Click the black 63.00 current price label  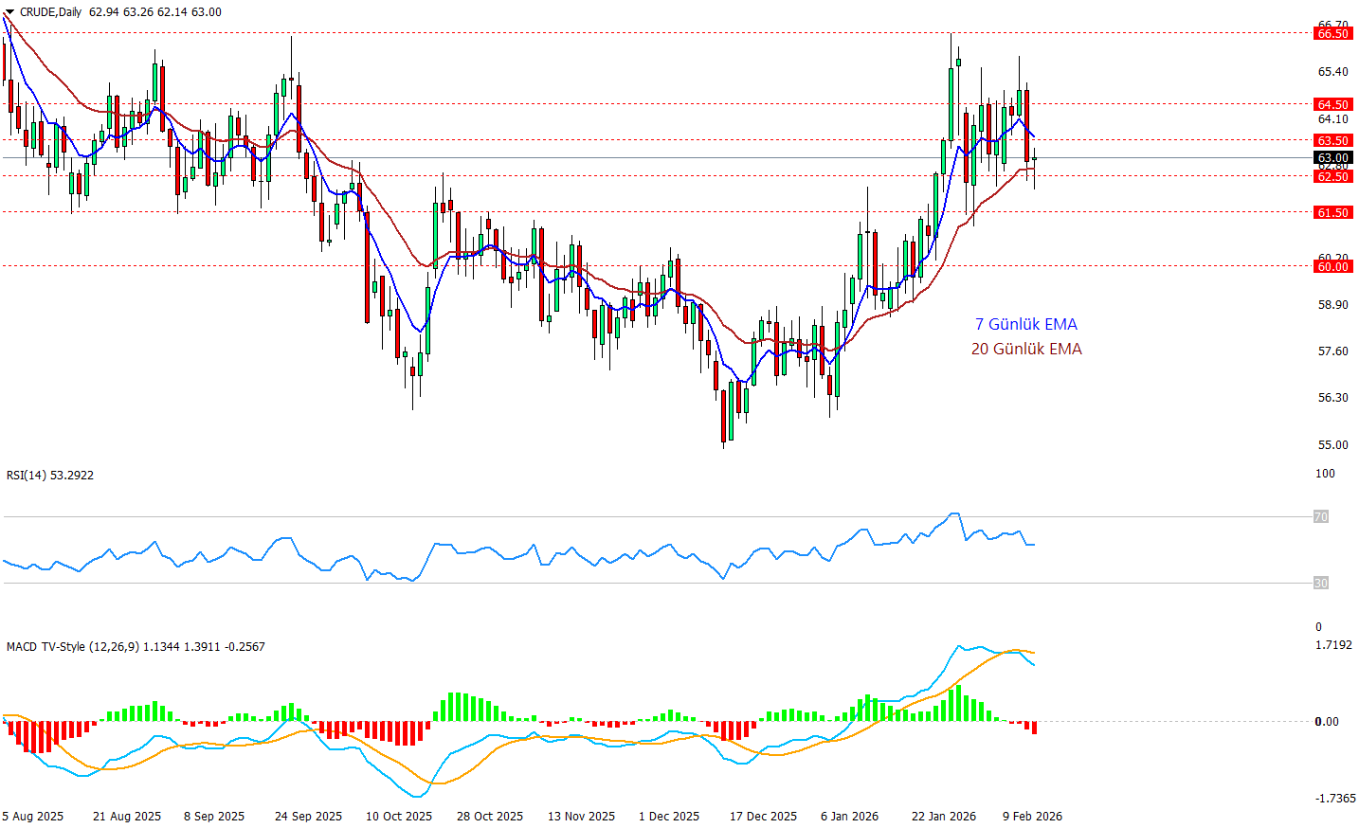pos(1332,158)
